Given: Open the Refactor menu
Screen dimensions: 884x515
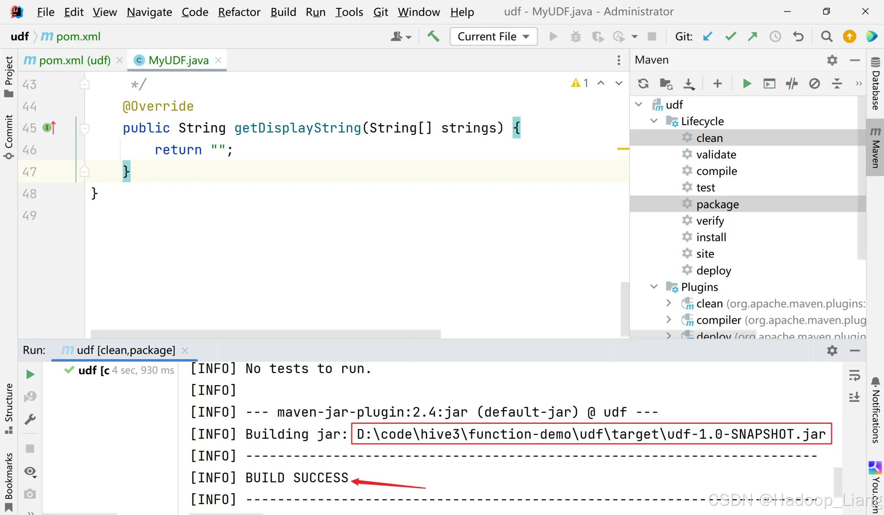Looking at the screenshot, I should click(239, 12).
